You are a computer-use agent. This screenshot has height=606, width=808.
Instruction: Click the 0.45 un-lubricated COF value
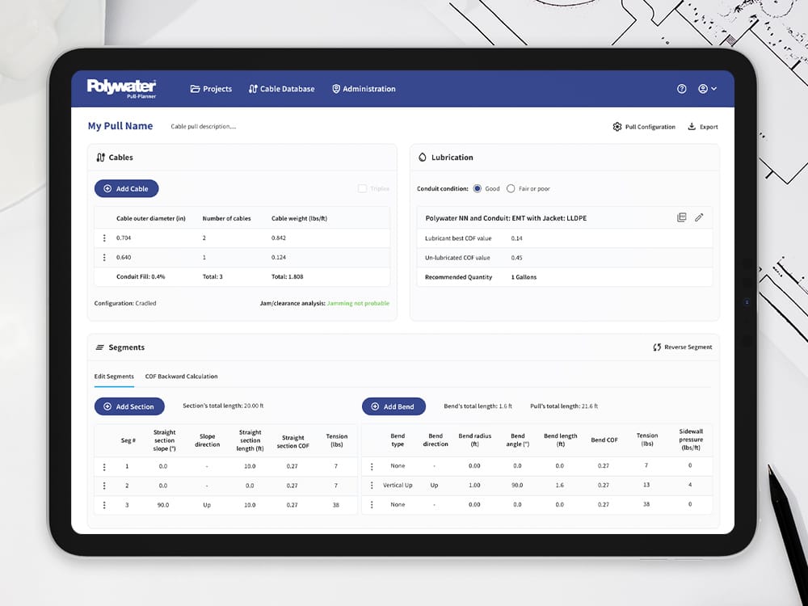(x=517, y=258)
